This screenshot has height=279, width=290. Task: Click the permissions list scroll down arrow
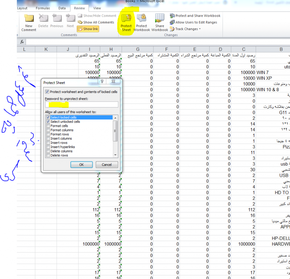(115, 155)
